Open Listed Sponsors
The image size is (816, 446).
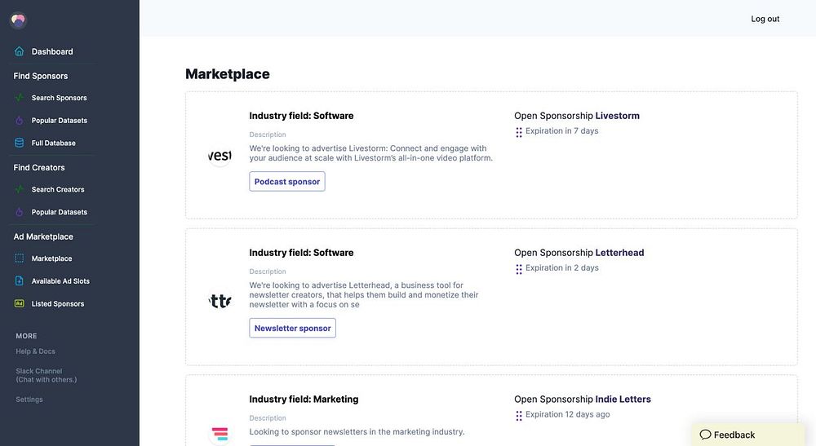click(x=57, y=303)
